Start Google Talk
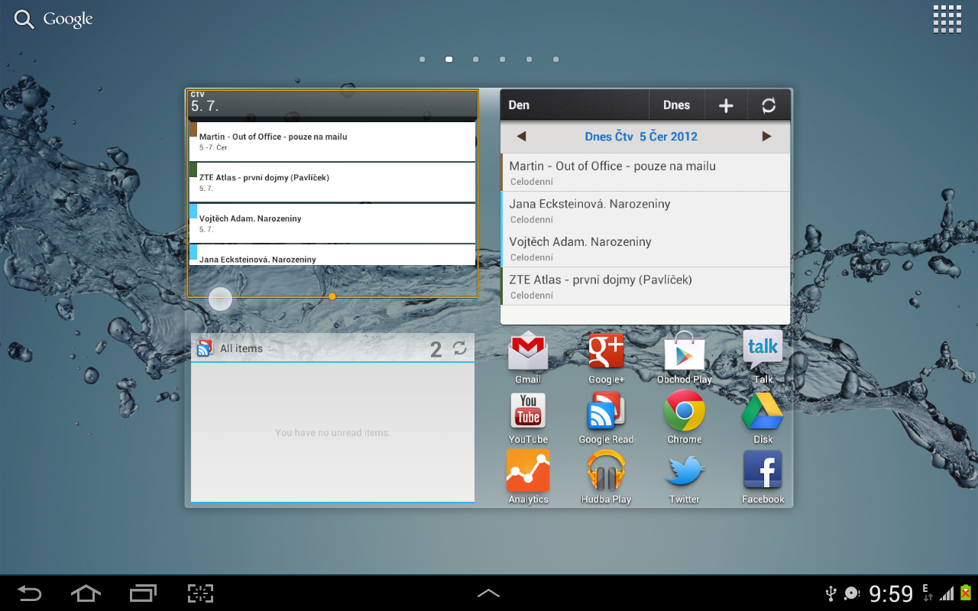 point(762,351)
